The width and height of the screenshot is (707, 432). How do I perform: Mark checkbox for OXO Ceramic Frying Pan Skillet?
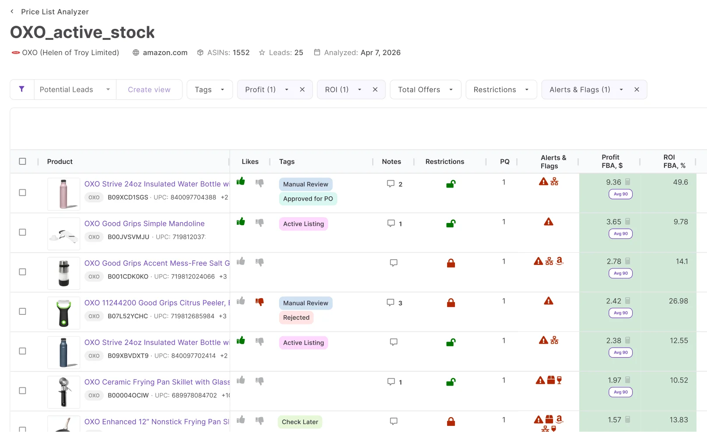click(23, 390)
